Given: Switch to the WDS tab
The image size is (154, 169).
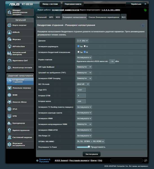Looking at the screenshot, I should 58,17.
